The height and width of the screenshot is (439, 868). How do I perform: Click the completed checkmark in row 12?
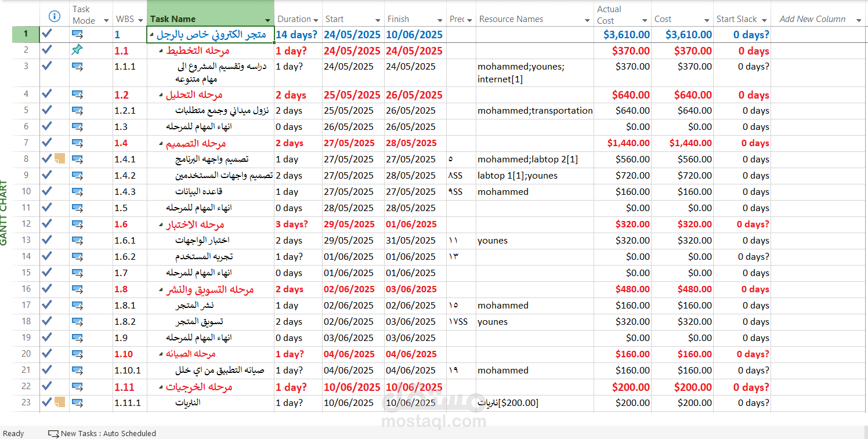point(47,223)
